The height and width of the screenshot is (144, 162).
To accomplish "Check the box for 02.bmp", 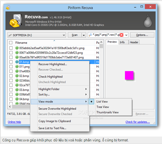I will coord(11,76).
